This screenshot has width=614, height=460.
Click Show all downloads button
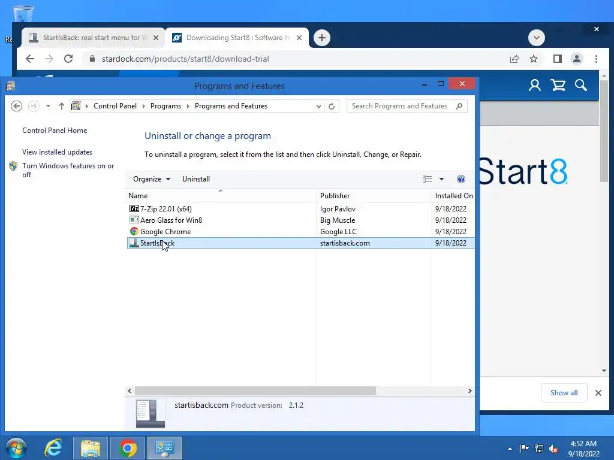point(564,393)
